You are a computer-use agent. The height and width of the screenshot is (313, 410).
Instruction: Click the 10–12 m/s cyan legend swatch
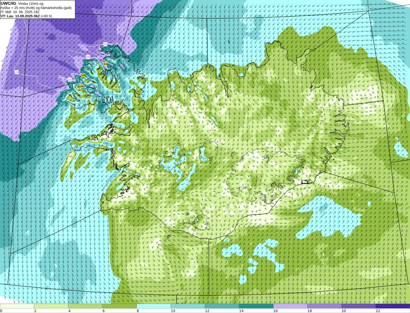[x=188, y=306]
